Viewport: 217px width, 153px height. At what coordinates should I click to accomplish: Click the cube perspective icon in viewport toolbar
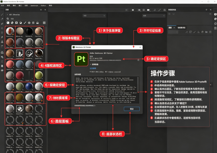point(144,10)
